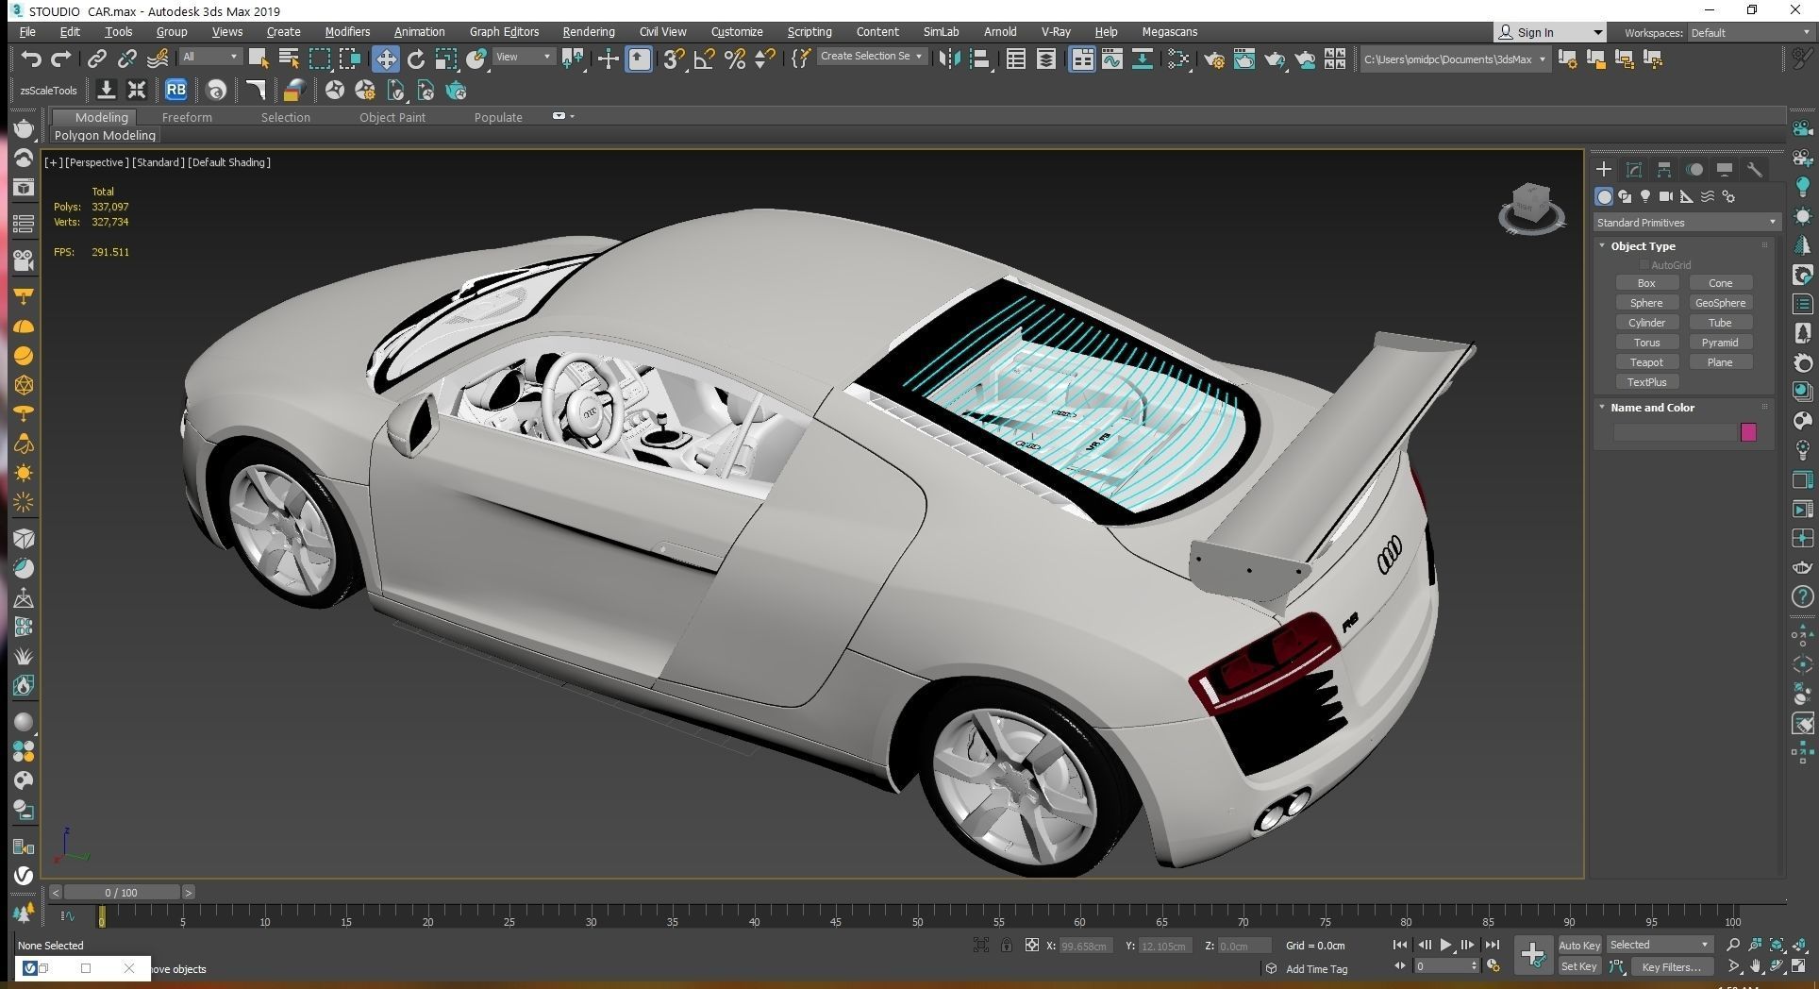This screenshot has height=989, width=1819.
Task: Click the TextPlus button
Action: coord(1646,382)
